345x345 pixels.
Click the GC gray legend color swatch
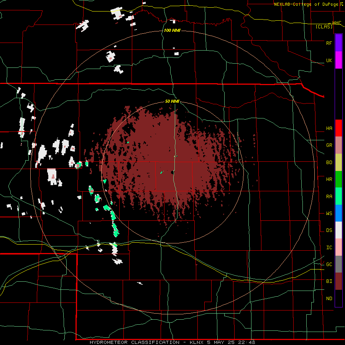pyautogui.click(x=338, y=264)
